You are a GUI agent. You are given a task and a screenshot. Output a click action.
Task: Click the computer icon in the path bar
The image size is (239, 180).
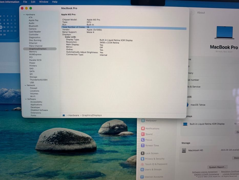click(64, 115)
